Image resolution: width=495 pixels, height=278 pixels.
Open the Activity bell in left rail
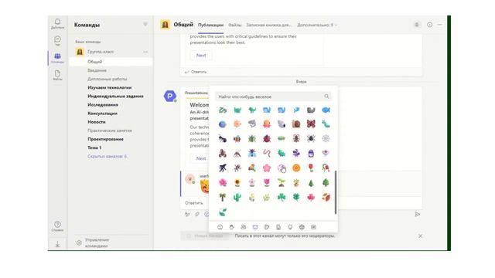coord(57,23)
